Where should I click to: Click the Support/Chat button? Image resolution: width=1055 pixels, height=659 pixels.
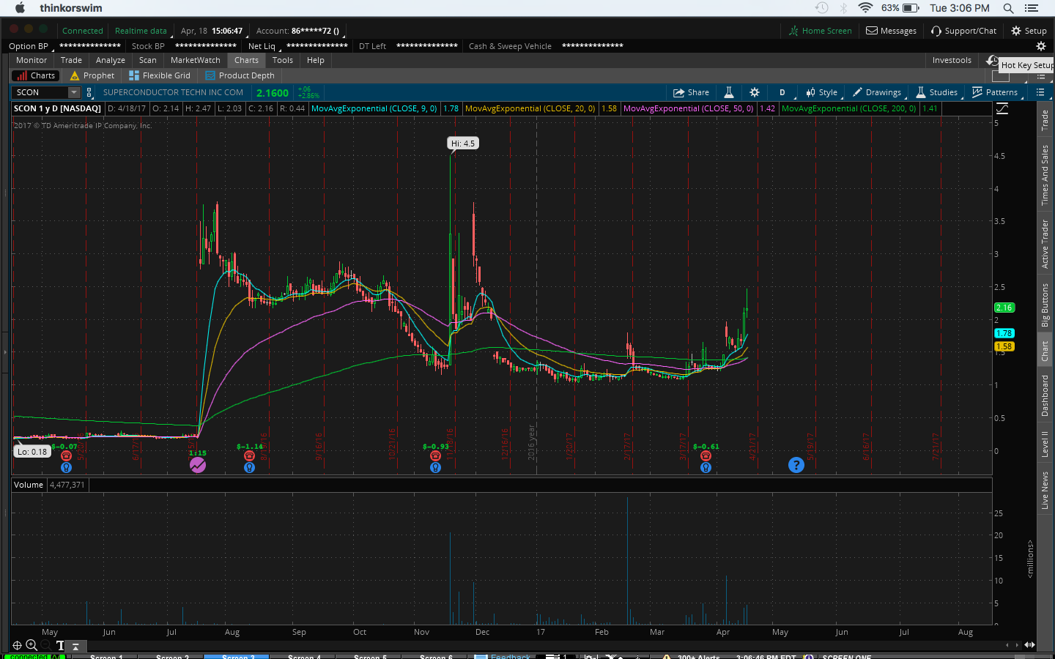(x=963, y=31)
